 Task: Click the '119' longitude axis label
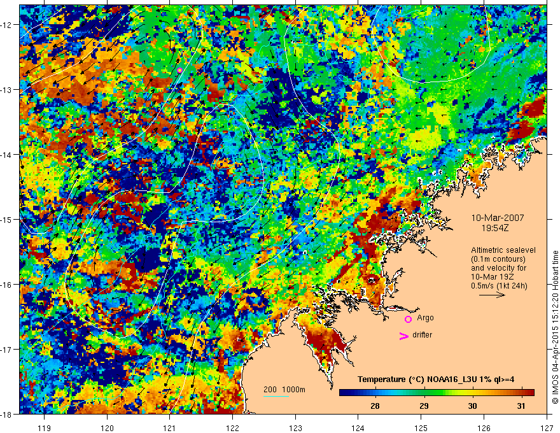tap(45, 428)
